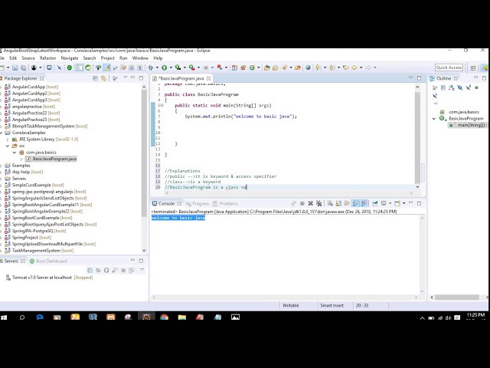The height and width of the screenshot is (368, 490).
Task: Click the Run External Tools icon
Action: [x=192, y=67]
